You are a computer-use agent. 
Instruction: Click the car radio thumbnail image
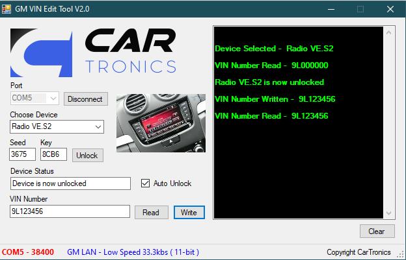(161, 123)
